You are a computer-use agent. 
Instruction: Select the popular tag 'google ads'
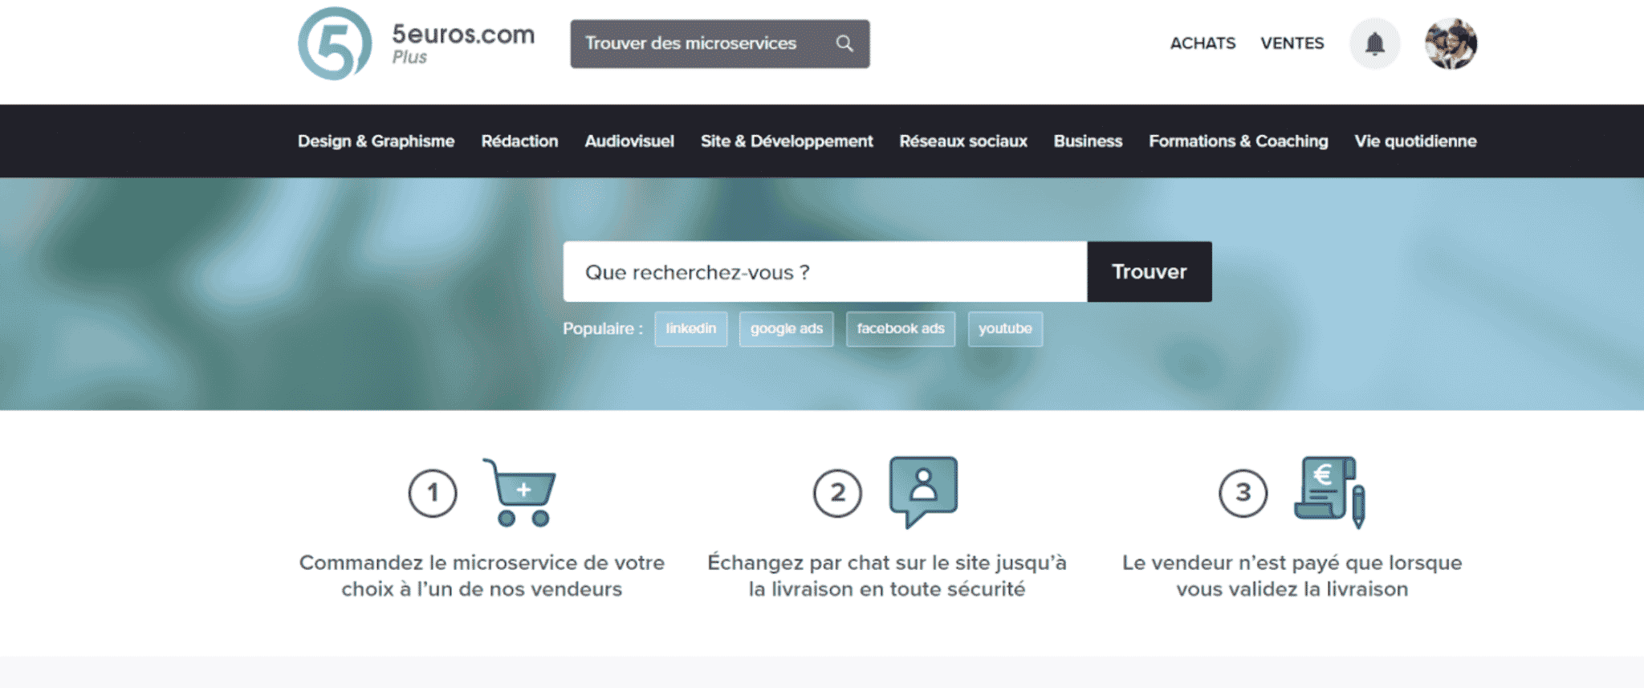(787, 329)
